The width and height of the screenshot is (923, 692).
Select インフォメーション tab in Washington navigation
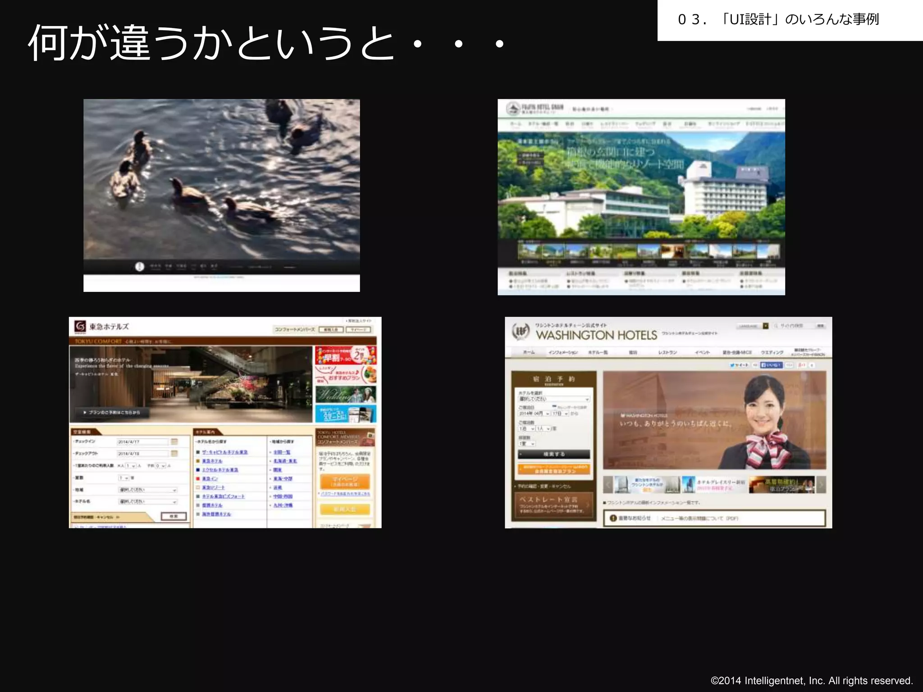pos(563,352)
